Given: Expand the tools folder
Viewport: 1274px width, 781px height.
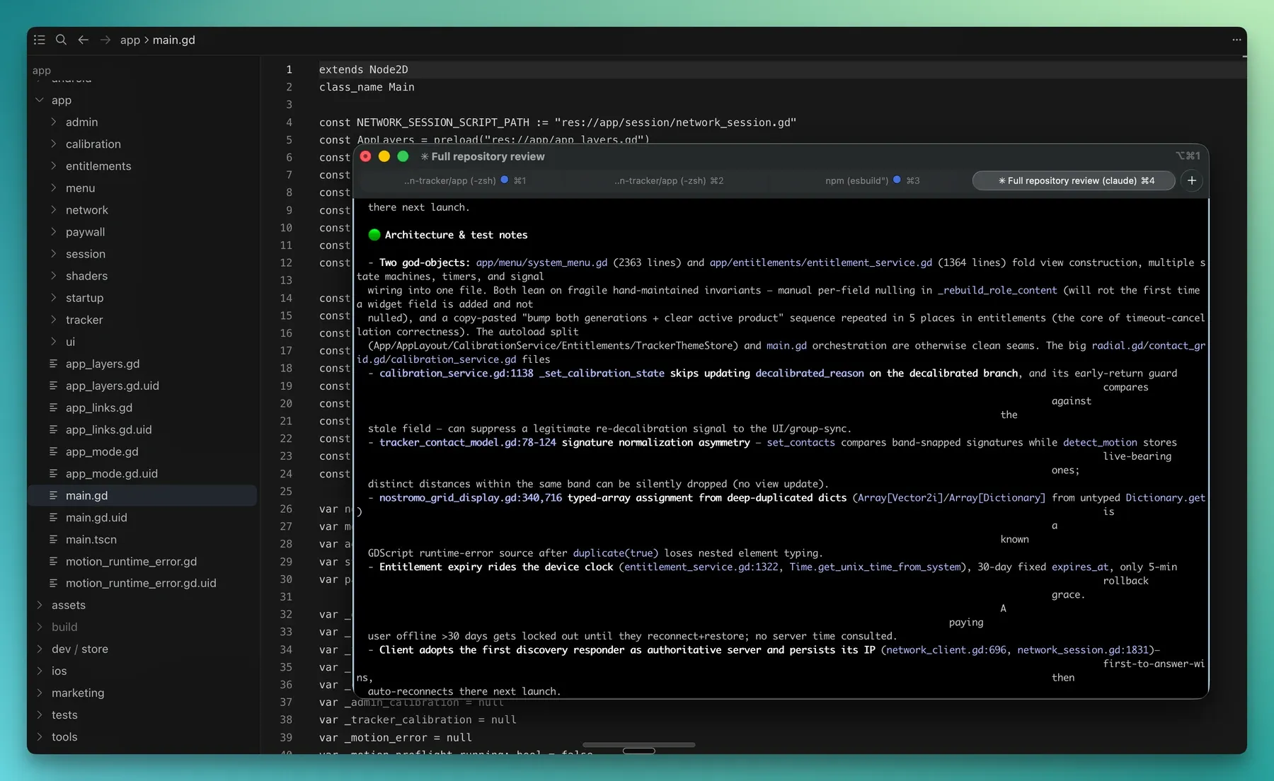Looking at the screenshot, I should [40, 736].
